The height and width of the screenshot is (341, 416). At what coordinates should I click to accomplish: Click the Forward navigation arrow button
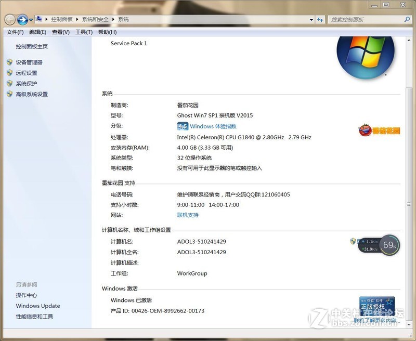click(22, 20)
